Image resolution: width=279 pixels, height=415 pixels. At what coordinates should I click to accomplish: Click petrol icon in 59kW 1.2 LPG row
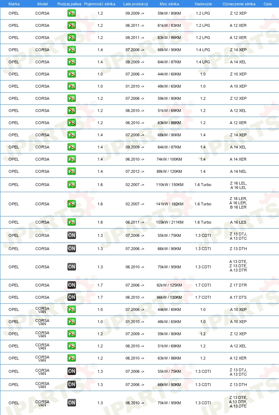[71, 13]
